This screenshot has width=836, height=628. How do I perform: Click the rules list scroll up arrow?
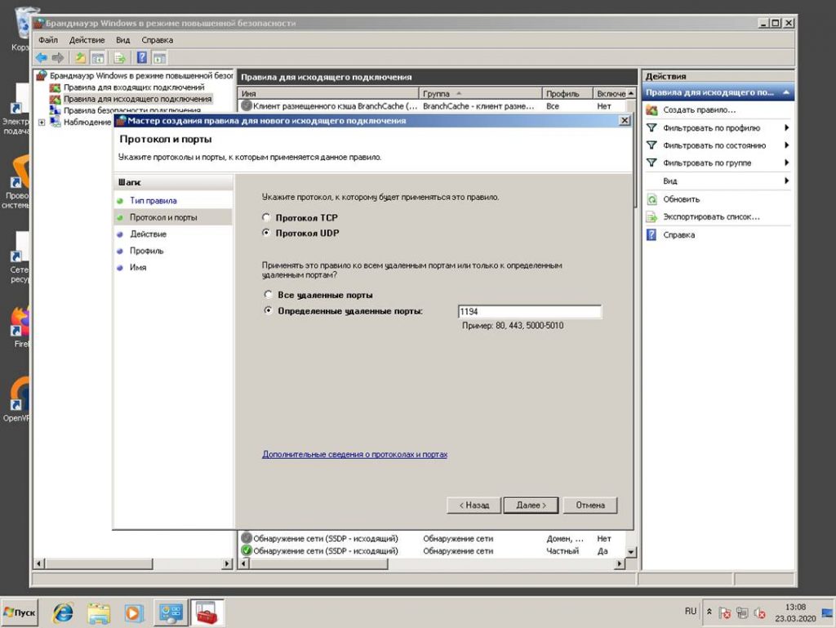631,93
